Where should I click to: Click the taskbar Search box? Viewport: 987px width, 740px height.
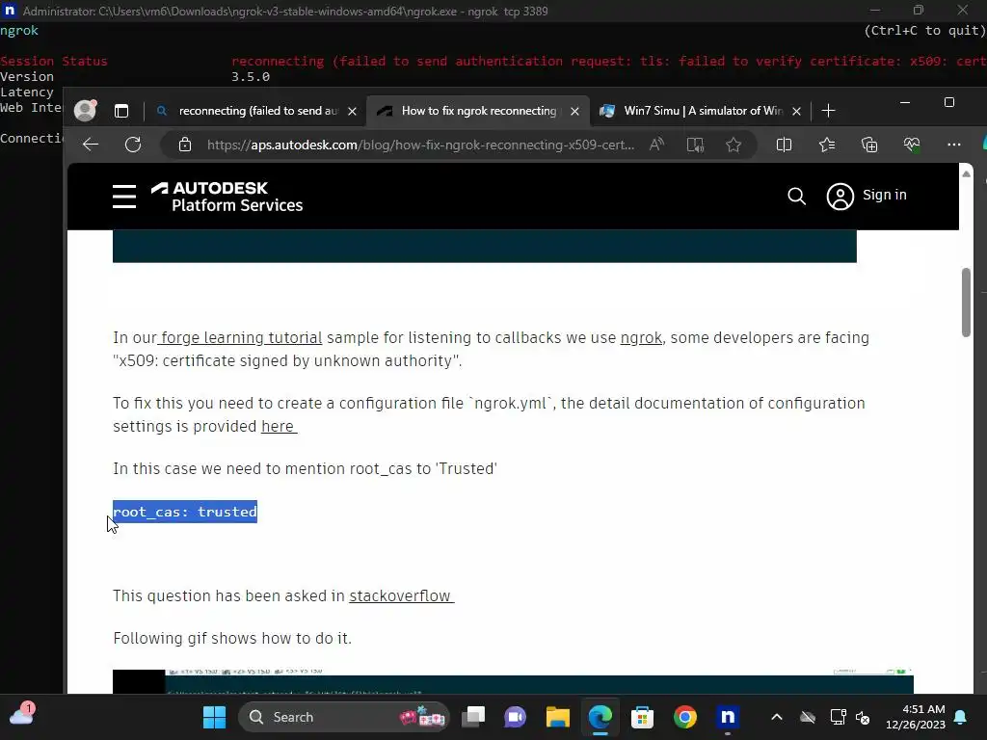point(344,717)
